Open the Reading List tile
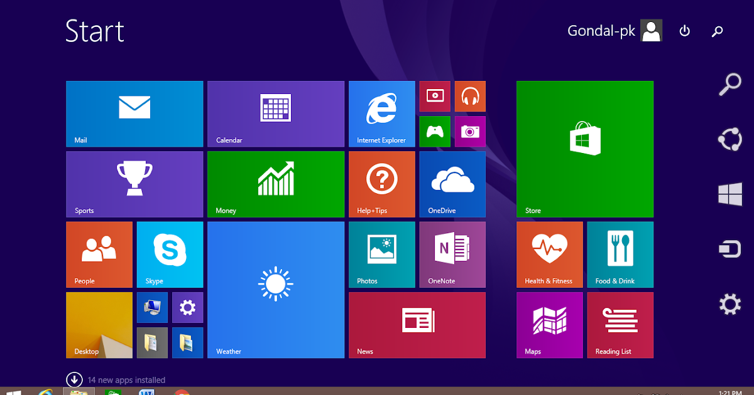The height and width of the screenshot is (395, 754). tap(620, 325)
